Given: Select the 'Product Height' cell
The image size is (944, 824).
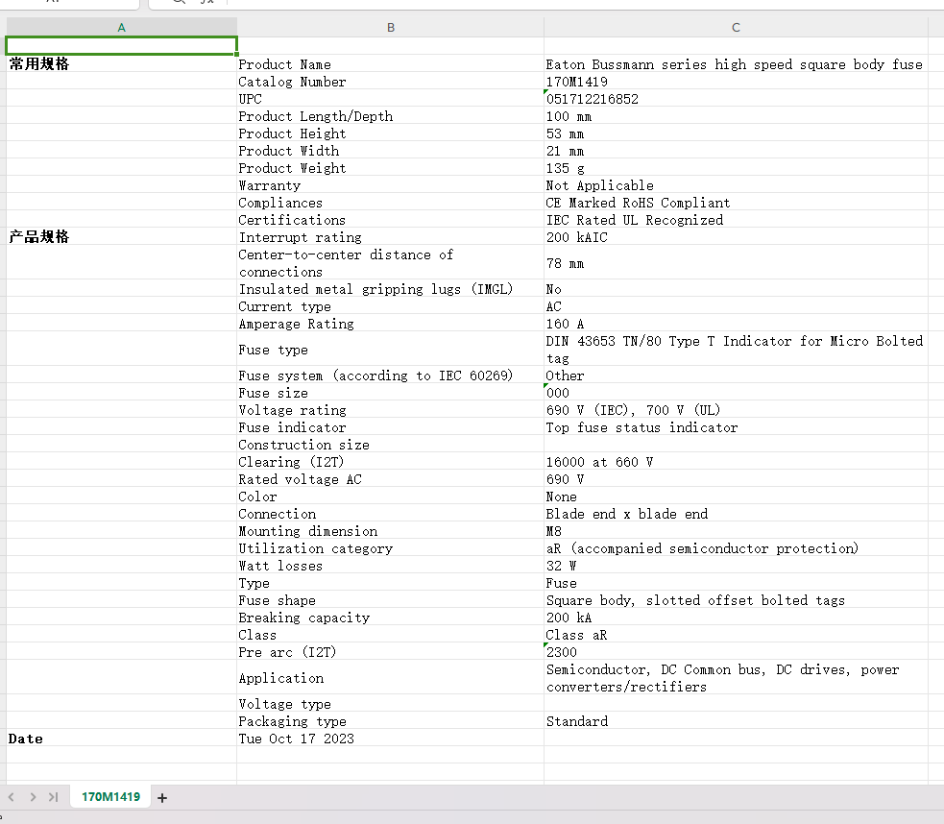Looking at the screenshot, I should tap(390, 133).
